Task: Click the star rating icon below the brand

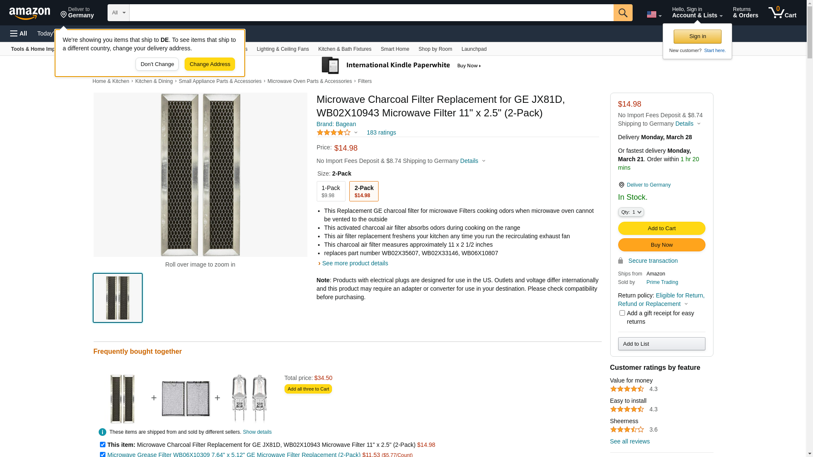Action: pos(334,132)
